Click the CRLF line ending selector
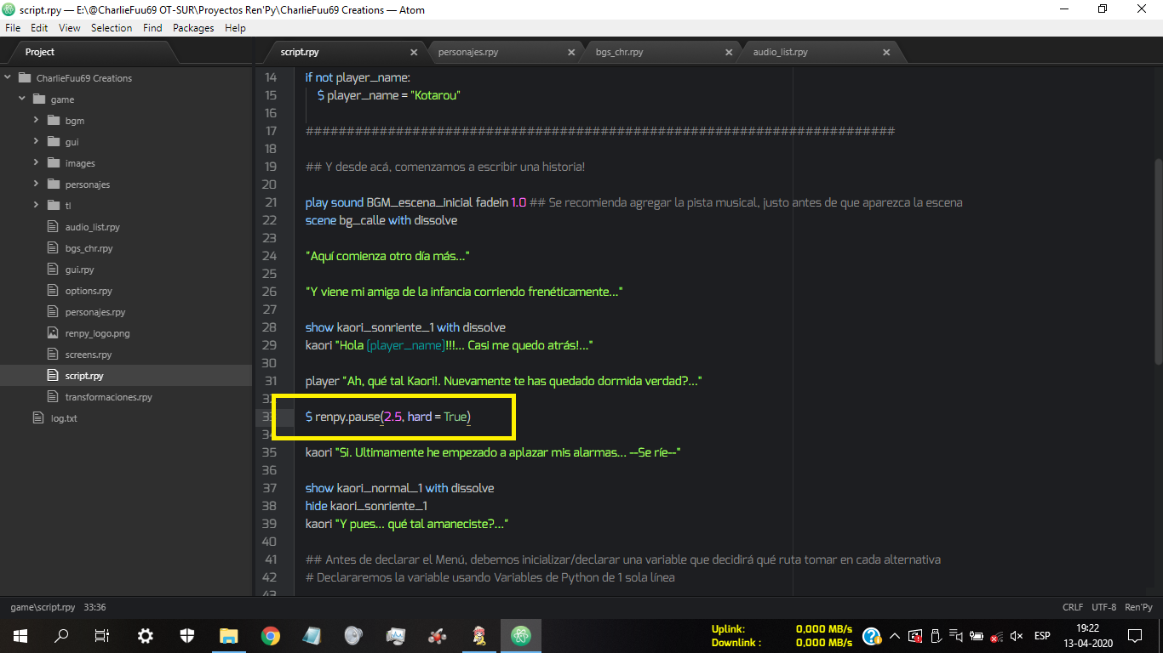The image size is (1163, 653). point(1073,607)
